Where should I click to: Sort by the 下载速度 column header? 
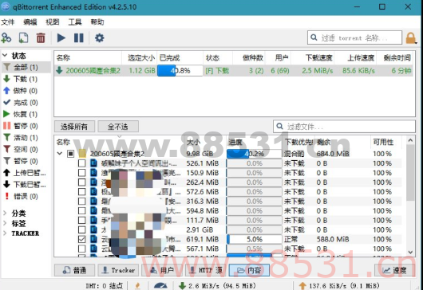point(313,57)
